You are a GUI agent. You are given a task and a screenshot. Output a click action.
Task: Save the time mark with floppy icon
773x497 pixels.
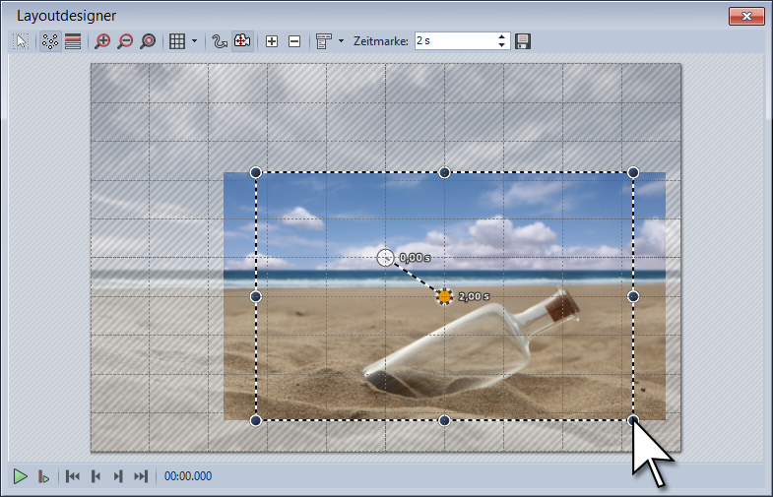(524, 41)
